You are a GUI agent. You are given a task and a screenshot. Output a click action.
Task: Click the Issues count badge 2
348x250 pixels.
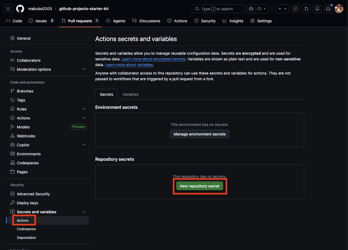coord(52,21)
